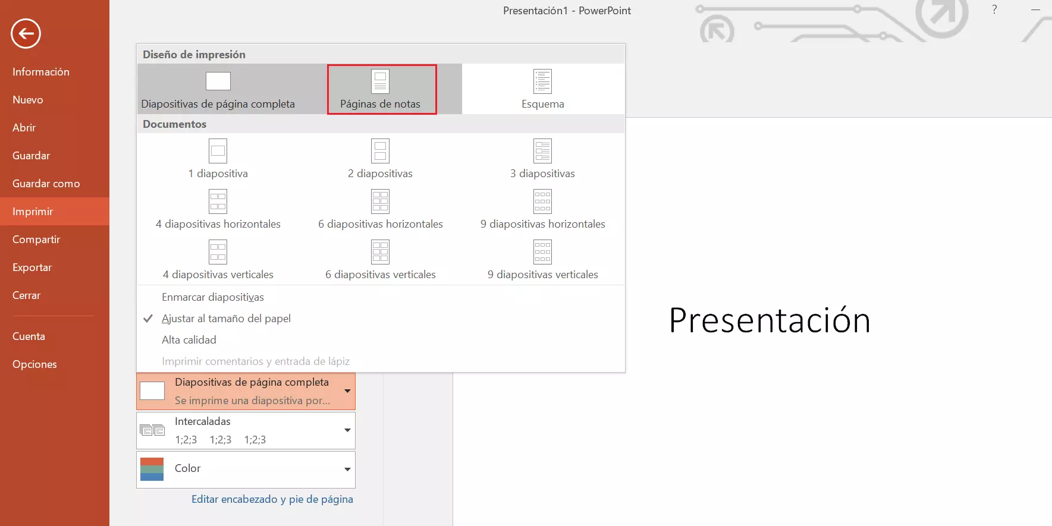
Task: Turn on Alta calidad printing
Action: (189, 340)
